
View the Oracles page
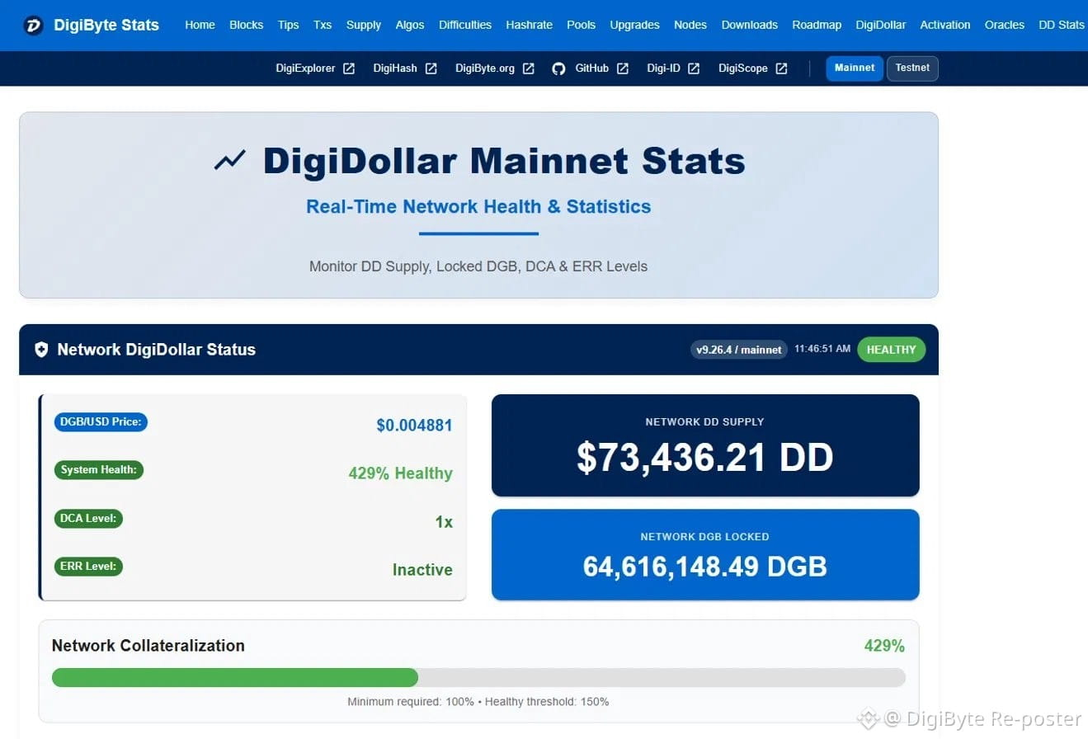pos(1005,25)
